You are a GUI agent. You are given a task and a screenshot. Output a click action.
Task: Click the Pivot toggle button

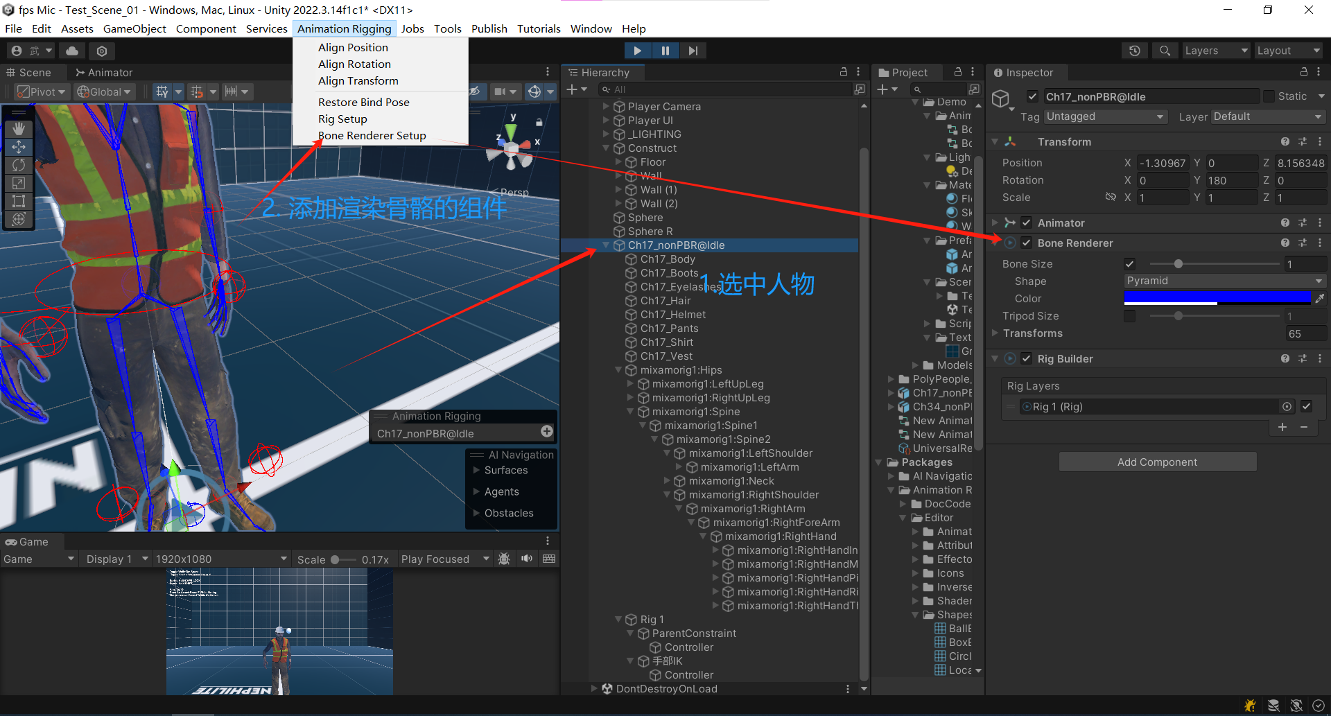point(42,91)
